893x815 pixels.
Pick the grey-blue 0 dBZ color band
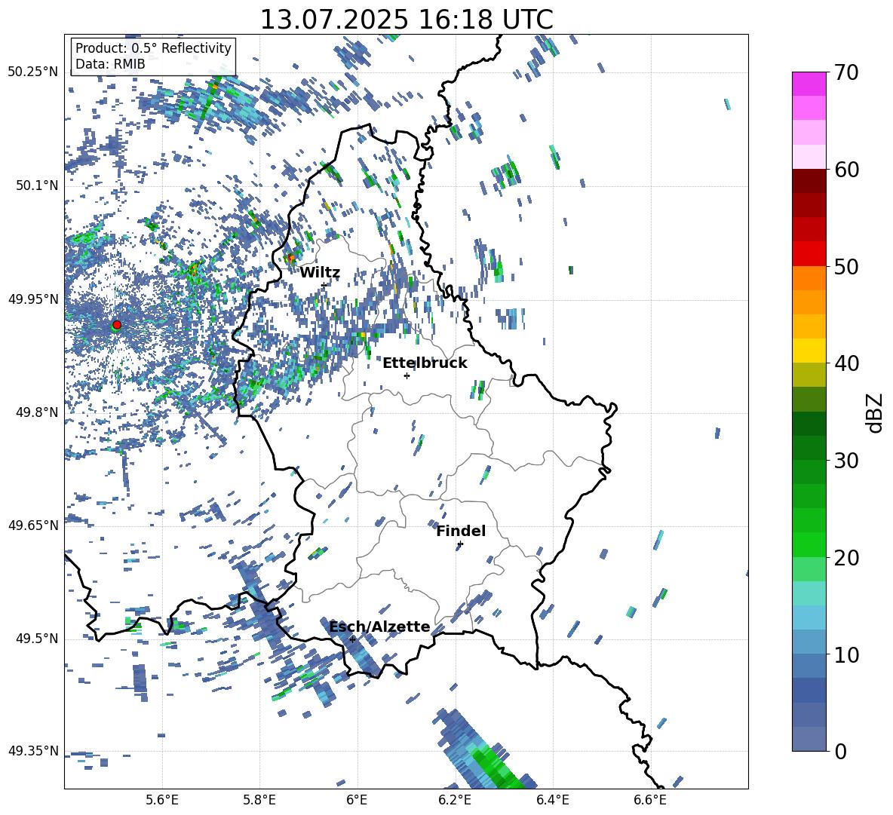point(809,739)
